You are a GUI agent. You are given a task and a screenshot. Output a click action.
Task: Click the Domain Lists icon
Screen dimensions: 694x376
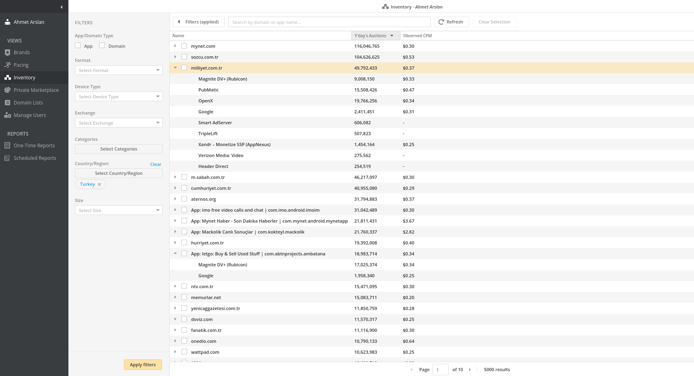pos(7,102)
